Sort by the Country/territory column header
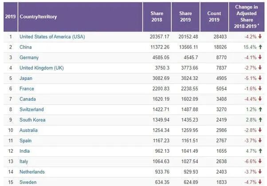 click(80, 17)
